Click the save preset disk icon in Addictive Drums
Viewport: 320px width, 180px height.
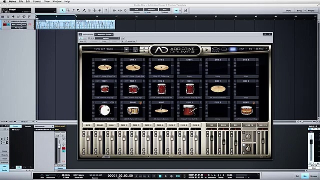[x=135, y=49]
